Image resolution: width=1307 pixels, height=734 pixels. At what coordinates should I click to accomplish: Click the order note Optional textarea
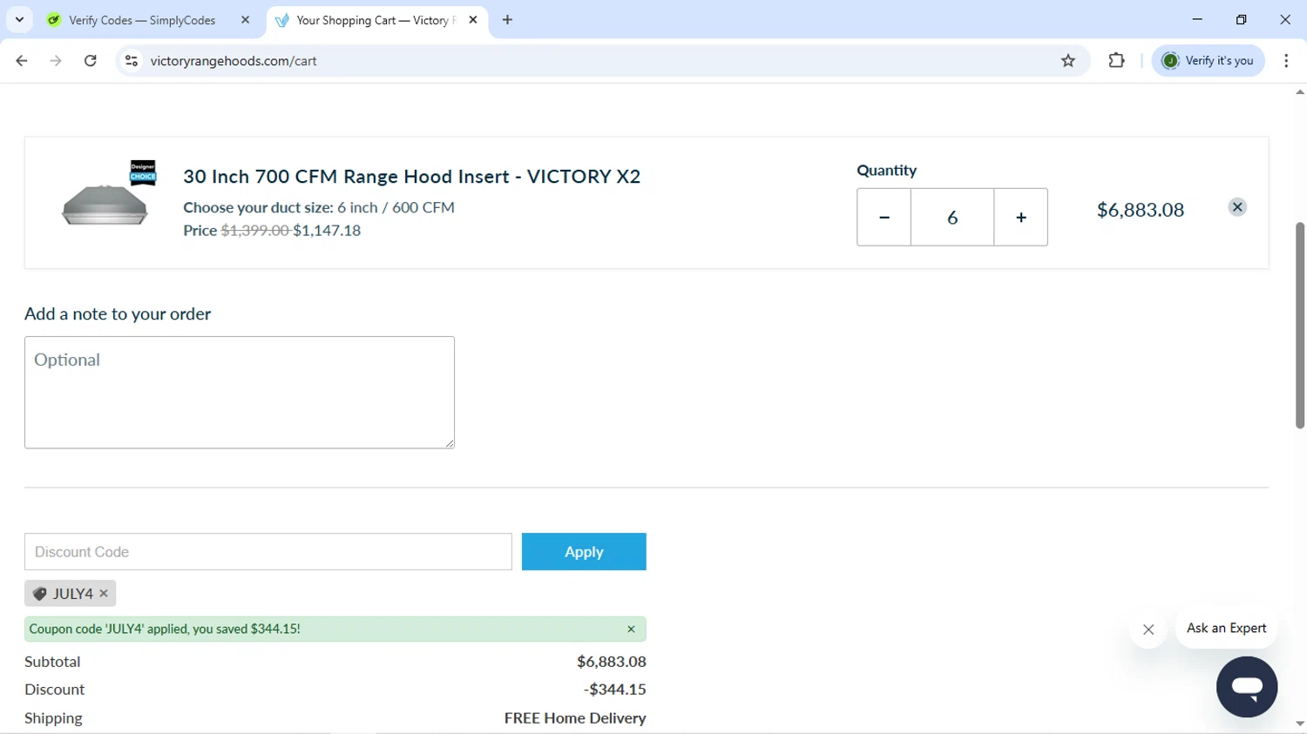pos(240,393)
